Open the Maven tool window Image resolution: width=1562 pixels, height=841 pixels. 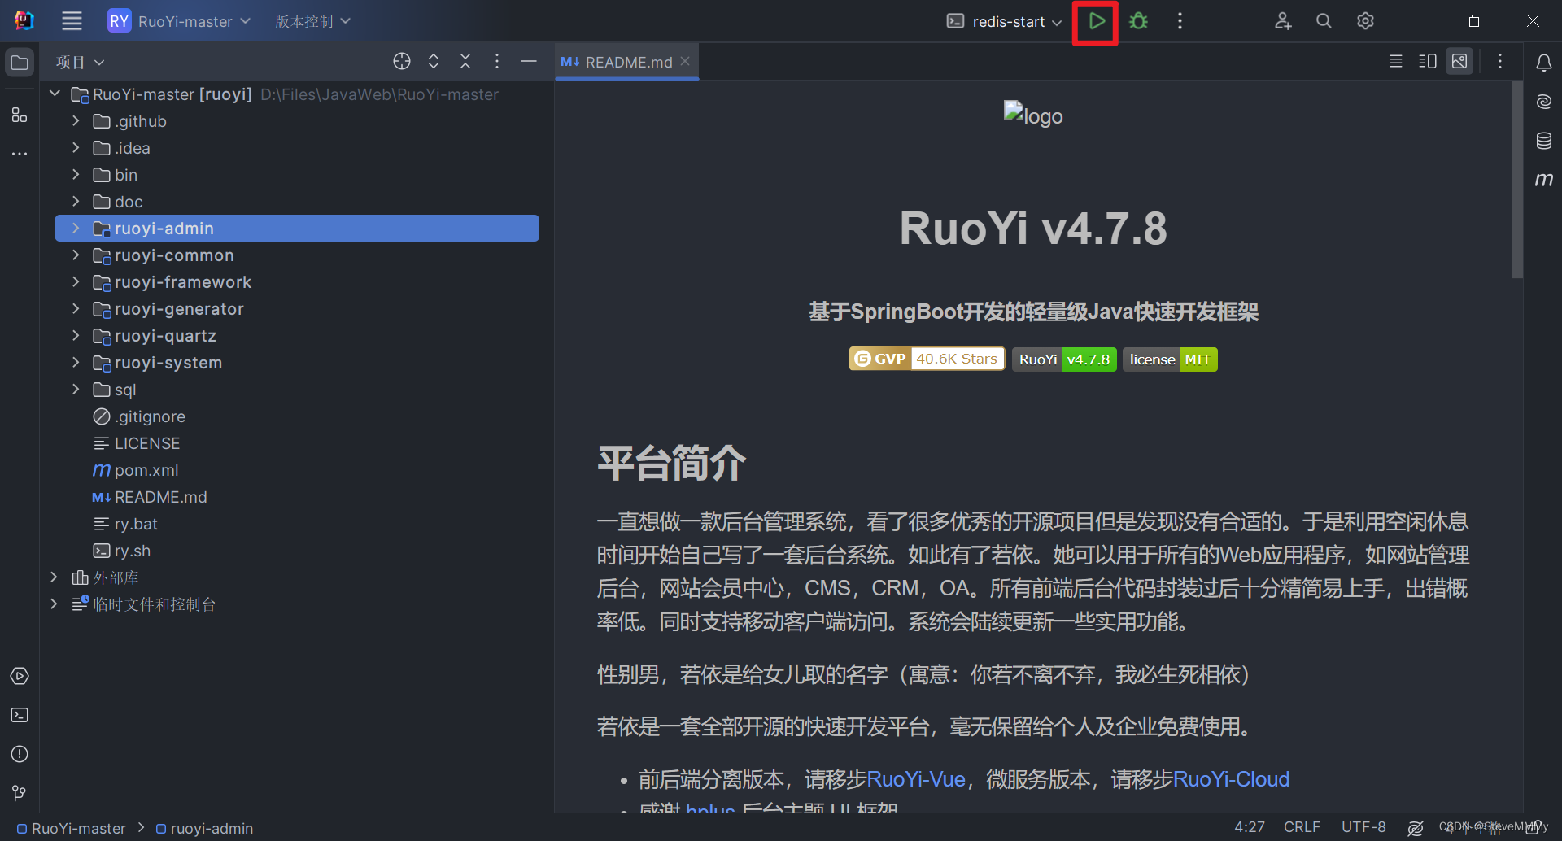(1543, 180)
